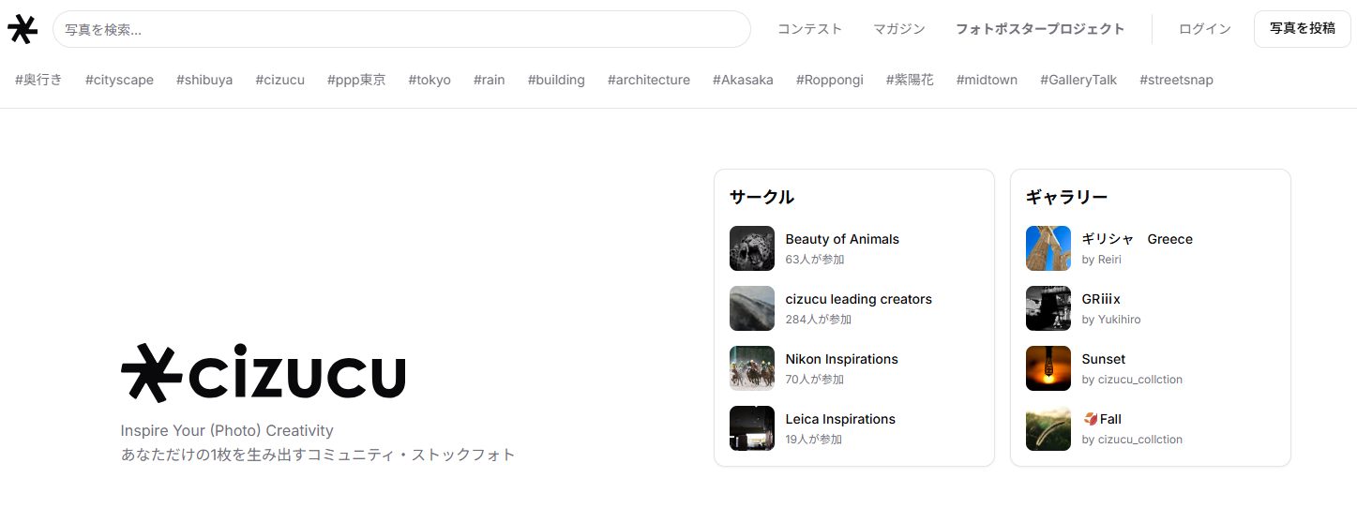The width and height of the screenshot is (1357, 508).
Task: Click the Nikon Inspirations title
Action: coord(842,359)
